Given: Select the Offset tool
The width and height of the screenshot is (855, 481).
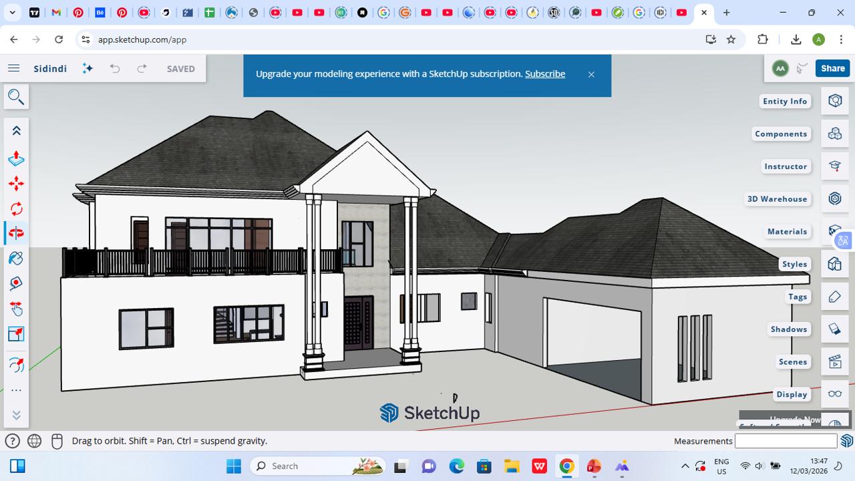Looking at the screenshot, I should [16, 365].
